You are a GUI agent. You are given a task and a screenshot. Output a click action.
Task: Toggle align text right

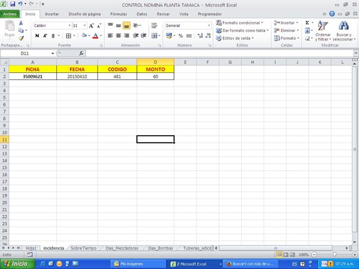(x=126, y=36)
